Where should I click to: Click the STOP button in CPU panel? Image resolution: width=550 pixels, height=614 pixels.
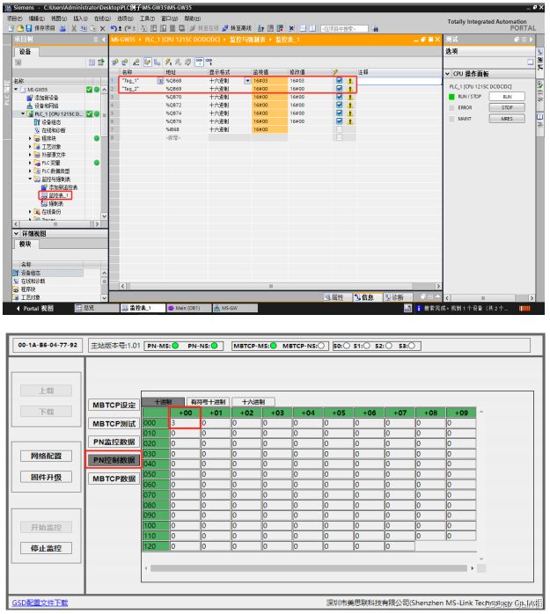[x=507, y=107]
